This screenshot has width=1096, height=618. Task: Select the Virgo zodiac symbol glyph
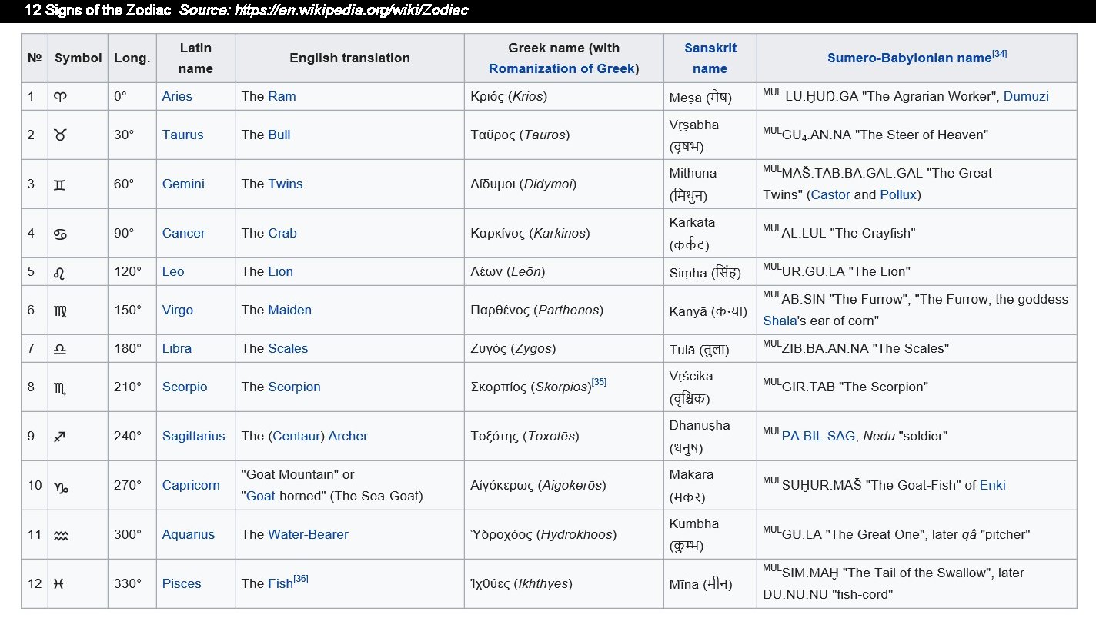(x=59, y=310)
